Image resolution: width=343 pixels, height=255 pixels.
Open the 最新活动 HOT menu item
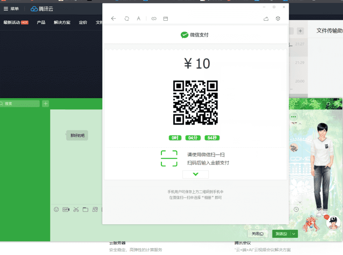click(16, 22)
